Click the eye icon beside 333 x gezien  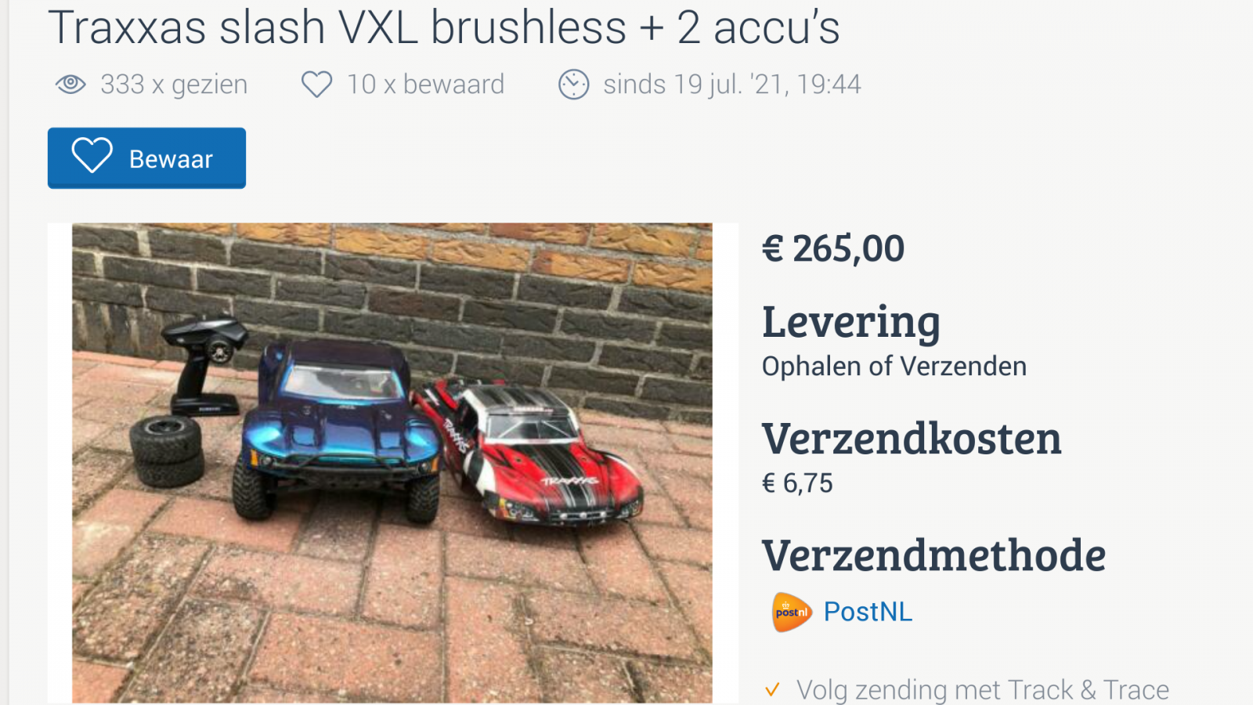tap(70, 84)
